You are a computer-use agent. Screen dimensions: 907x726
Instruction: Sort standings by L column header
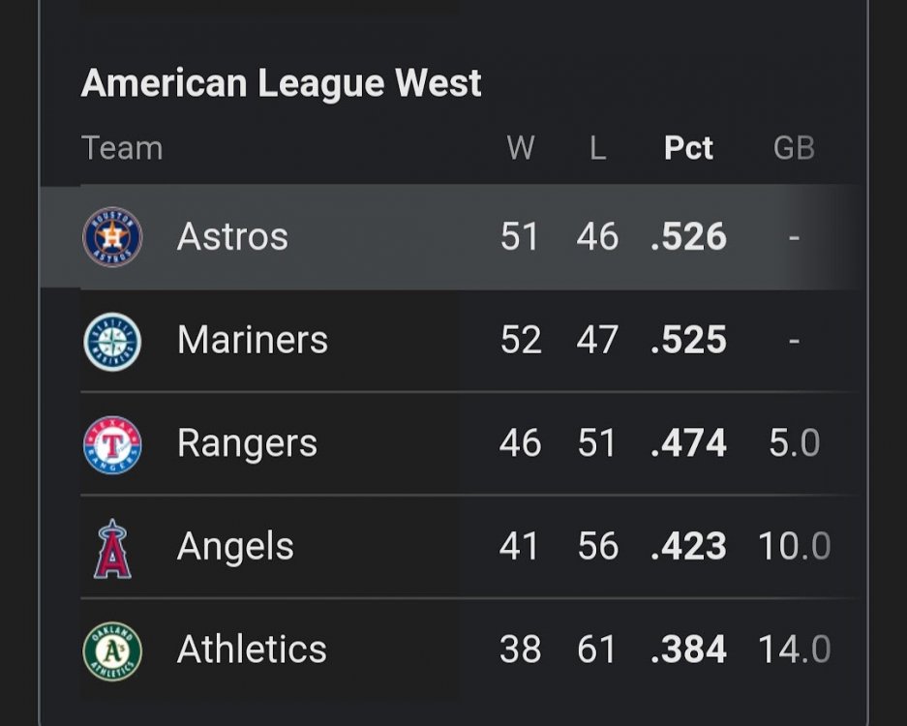click(x=598, y=148)
